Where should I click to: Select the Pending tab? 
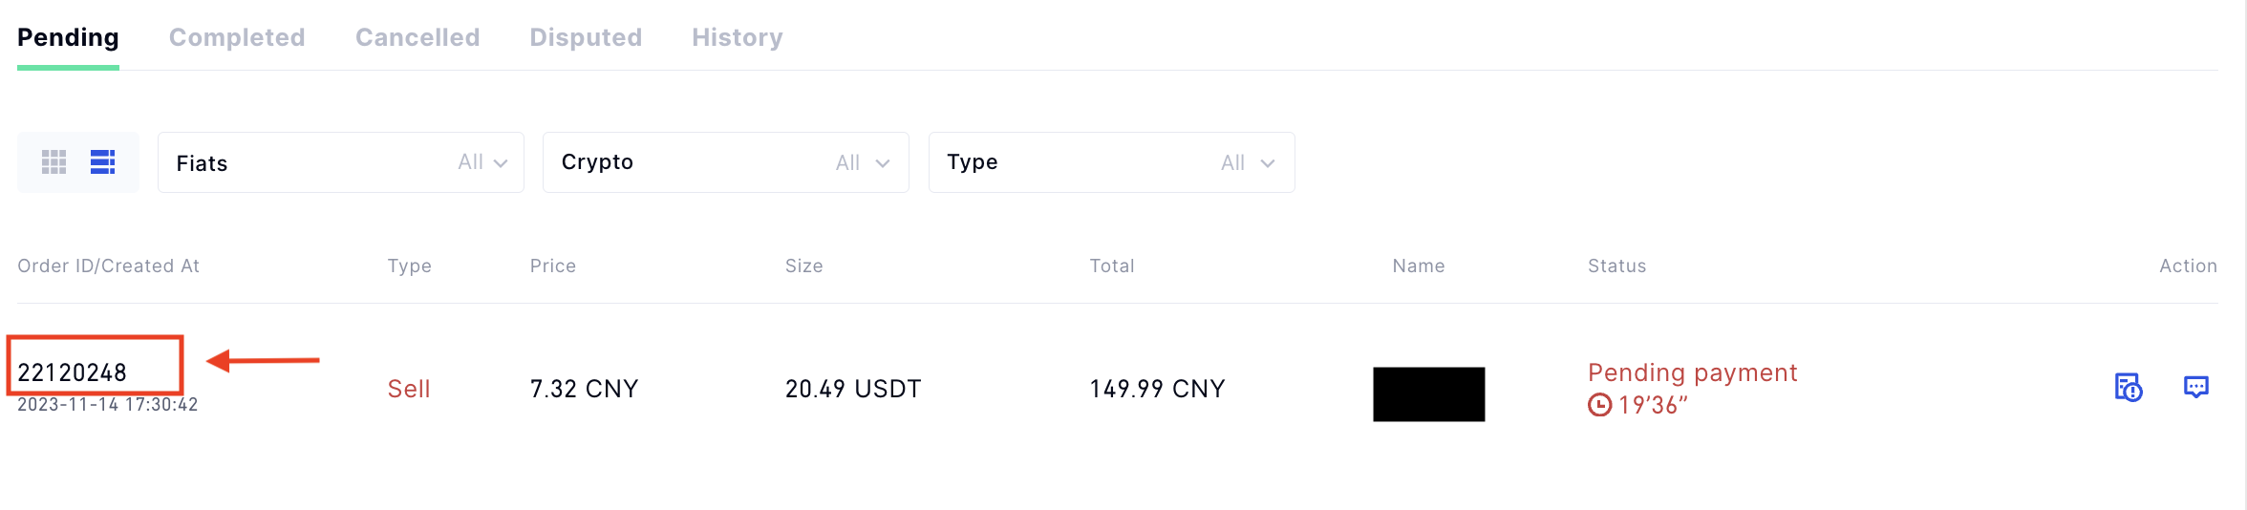pos(68,37)
